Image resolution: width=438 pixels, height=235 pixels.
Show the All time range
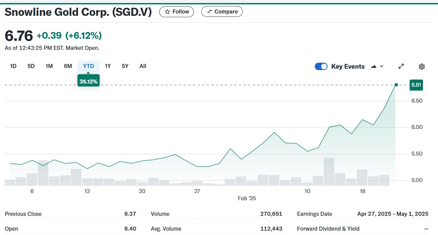[143, 66]
